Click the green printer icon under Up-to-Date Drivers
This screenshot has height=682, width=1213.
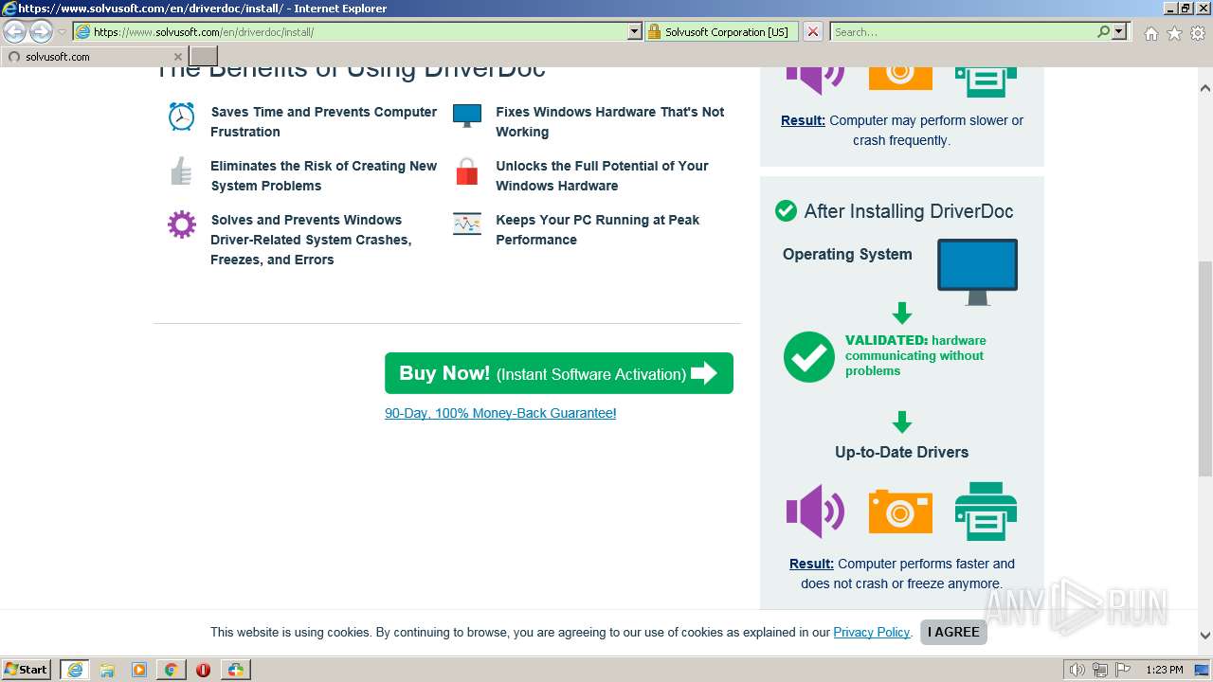coord(987,511)
